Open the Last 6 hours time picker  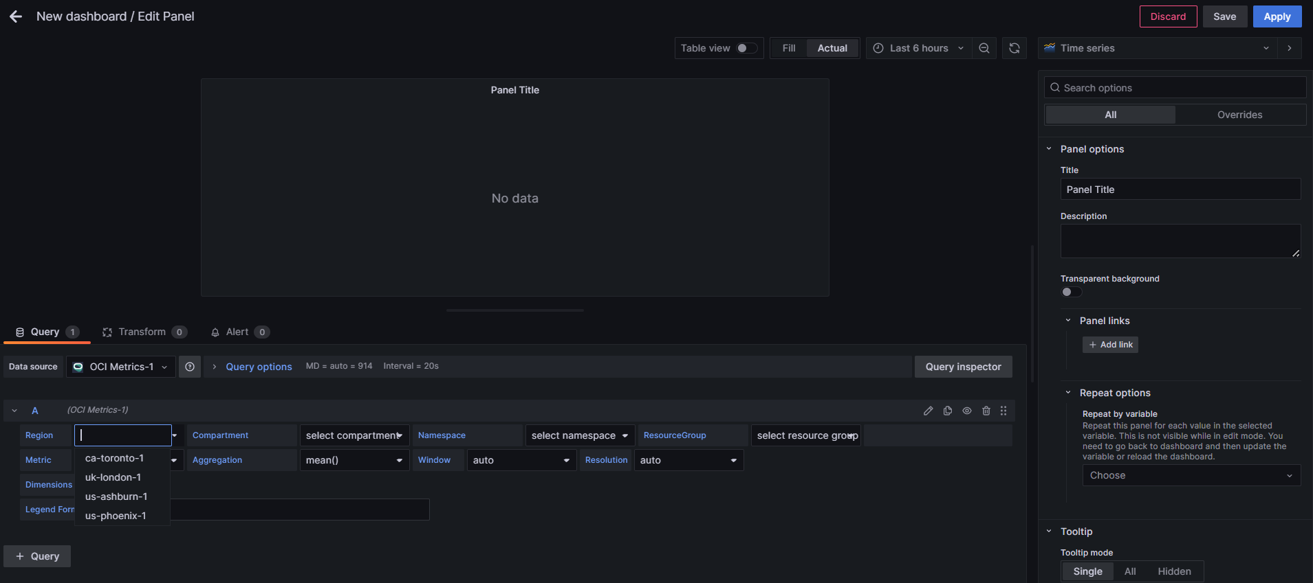pos(918,48)
